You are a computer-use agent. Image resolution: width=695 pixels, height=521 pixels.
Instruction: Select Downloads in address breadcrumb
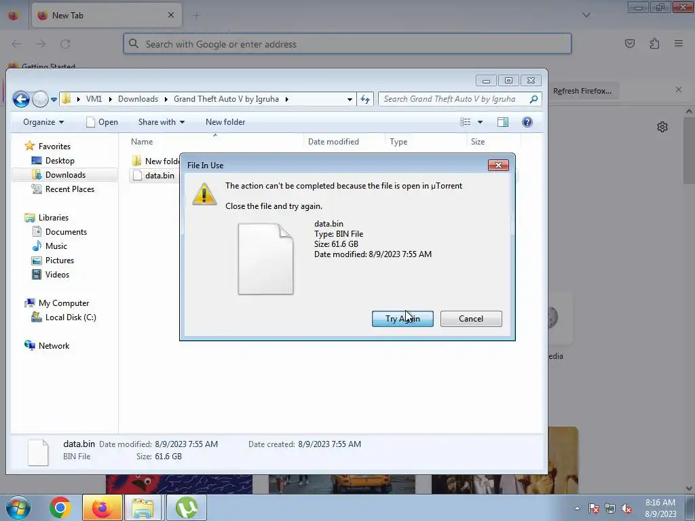138,99
